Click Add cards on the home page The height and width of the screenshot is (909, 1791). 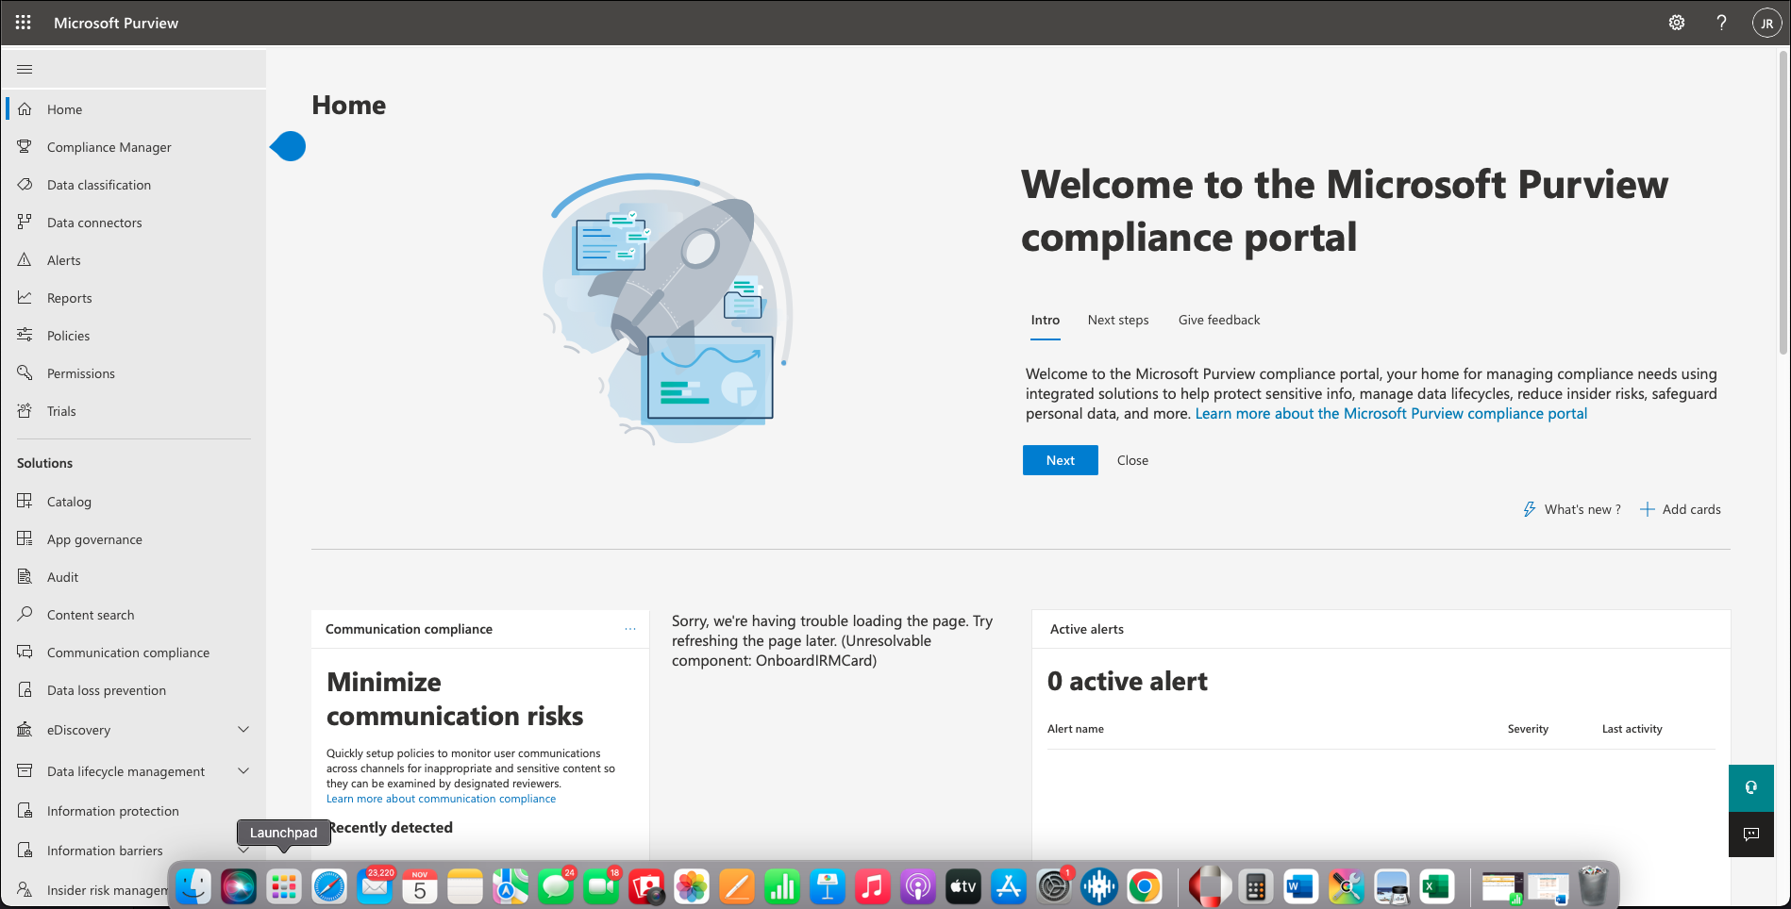point(1681,509)
